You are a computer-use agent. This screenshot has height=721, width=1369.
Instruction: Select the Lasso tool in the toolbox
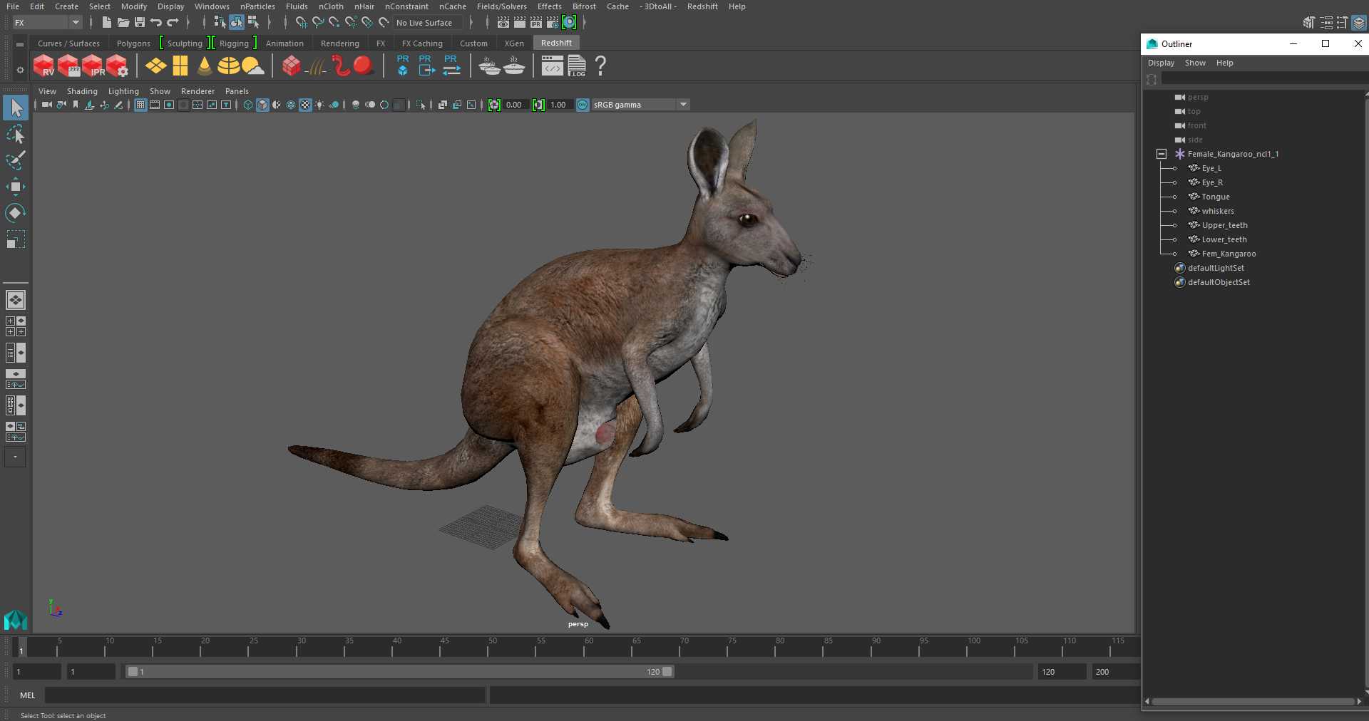coord(15,135)
